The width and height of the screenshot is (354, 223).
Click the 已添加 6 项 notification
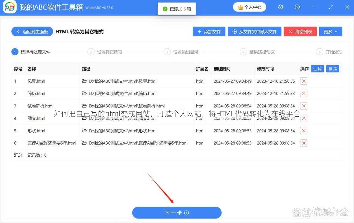click(177, 9)
